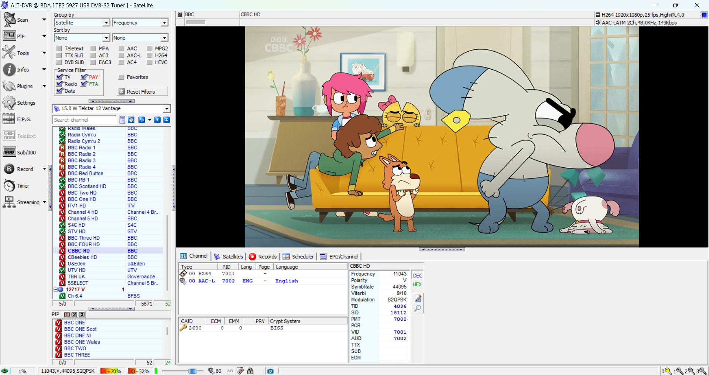Open the Scan satellite dish tool

(16, 20)
